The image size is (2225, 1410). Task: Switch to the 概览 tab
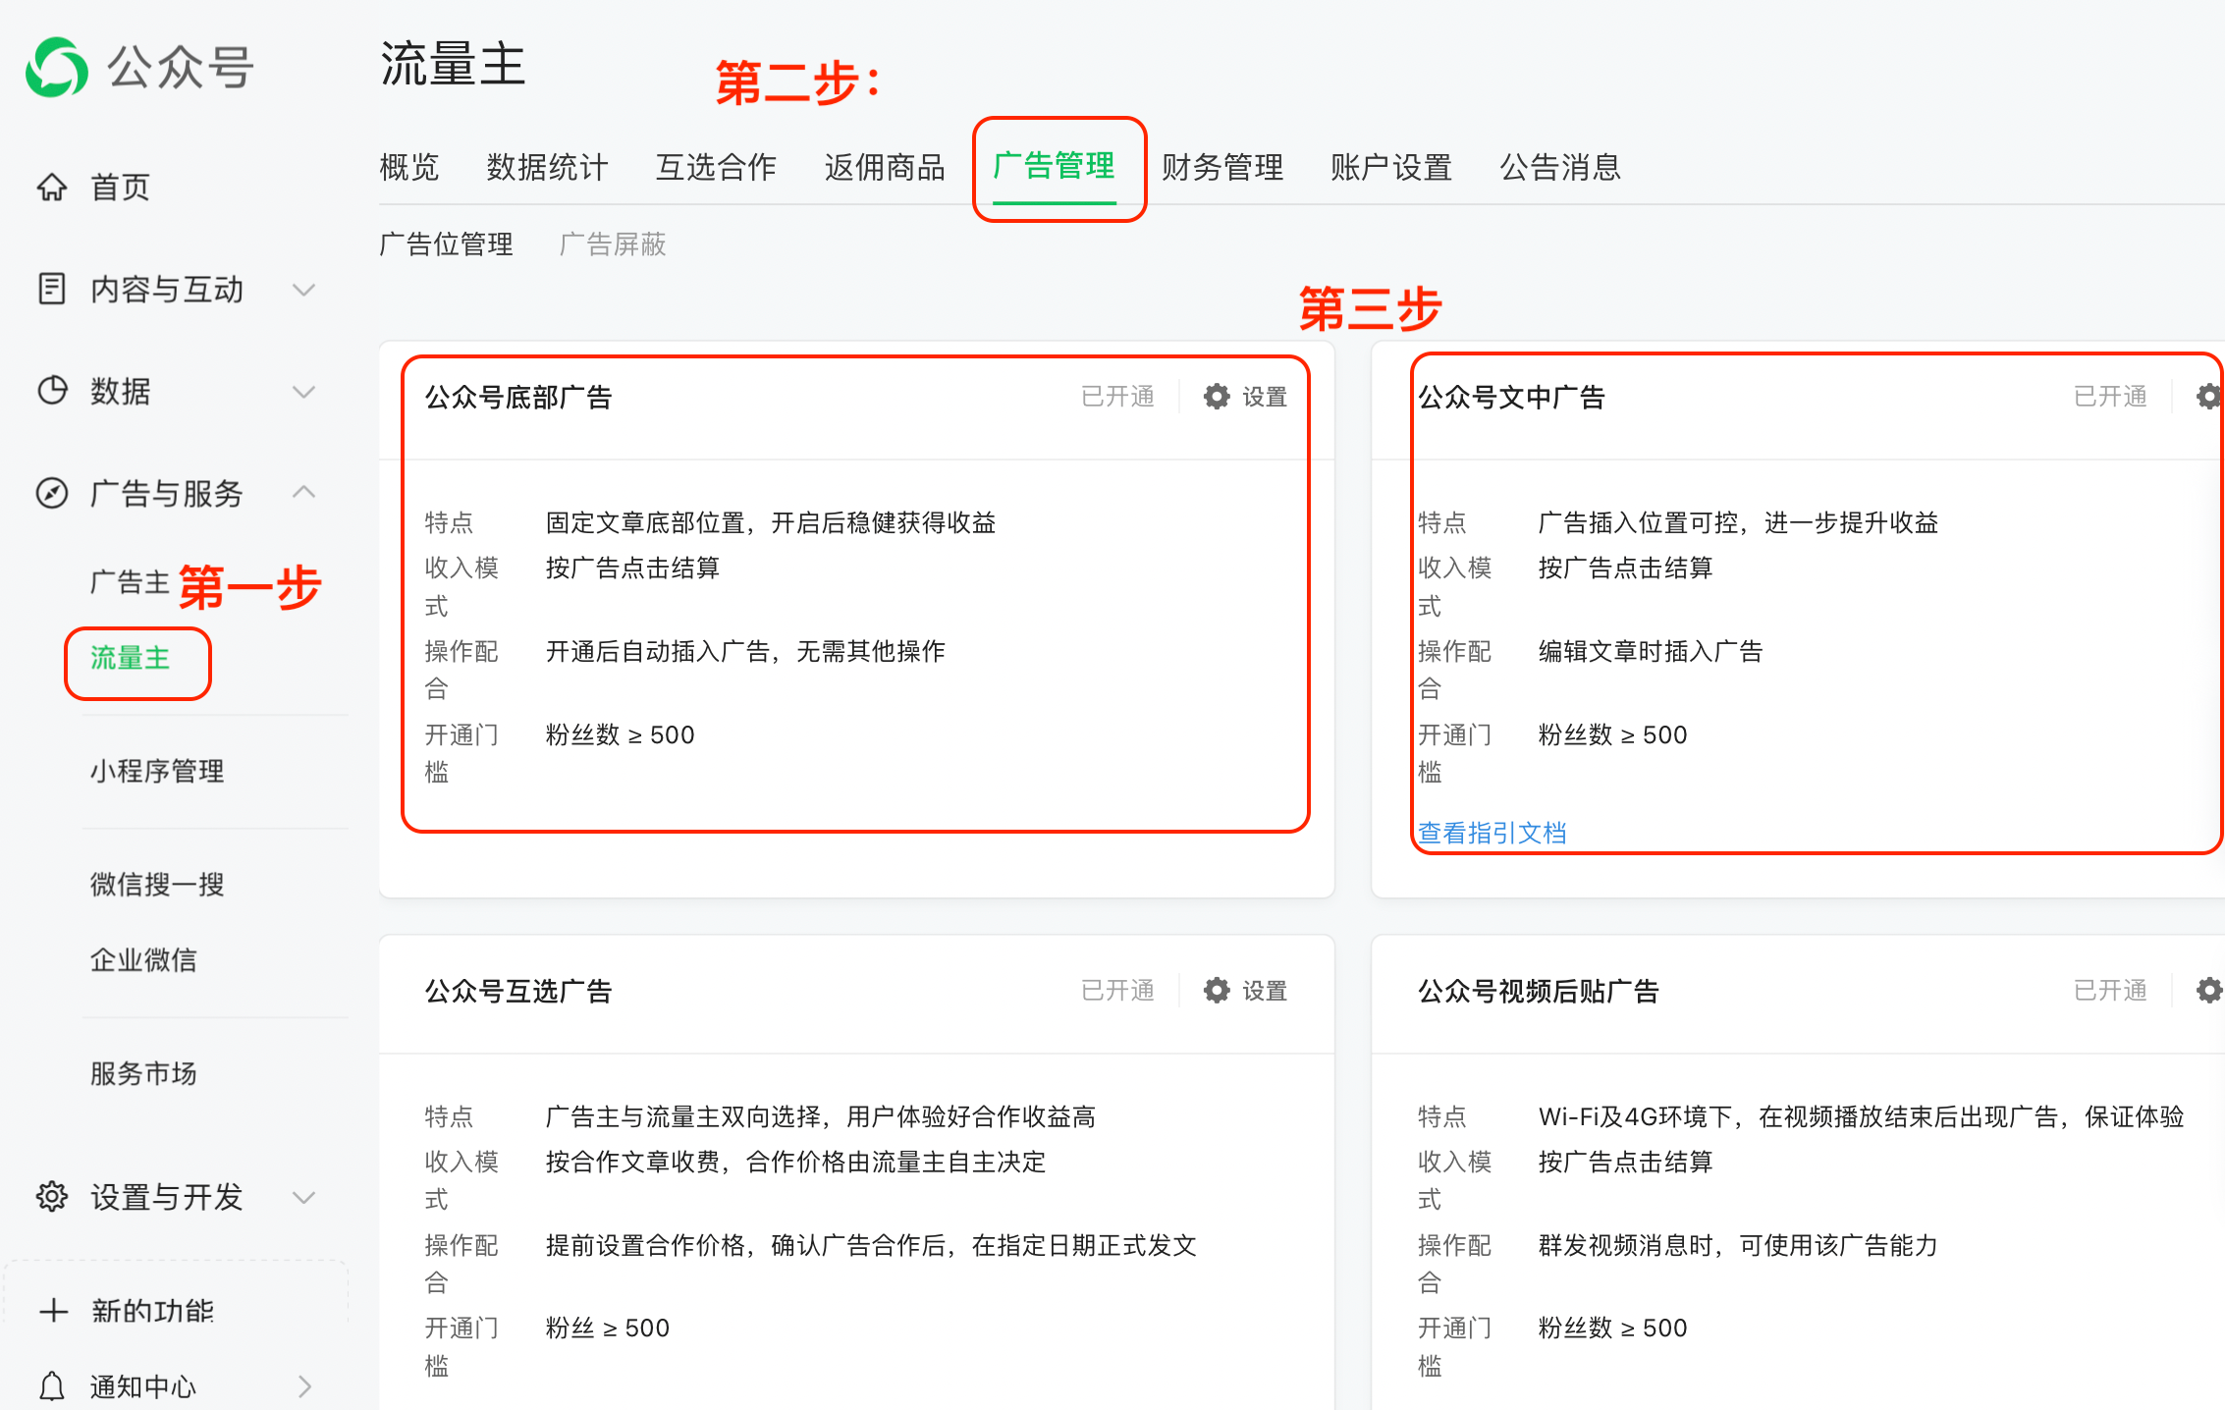pyautogui.click(x=409, y=167)
